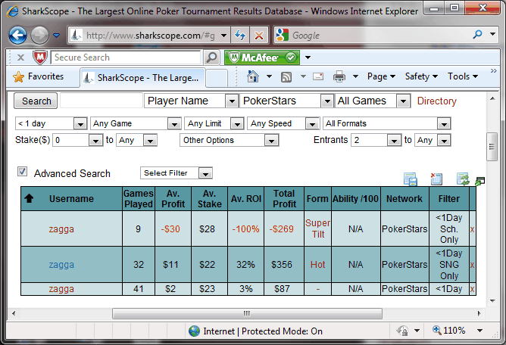Open the RSS feeds icon
Viewport: 506px width, 345px height.
286,76
